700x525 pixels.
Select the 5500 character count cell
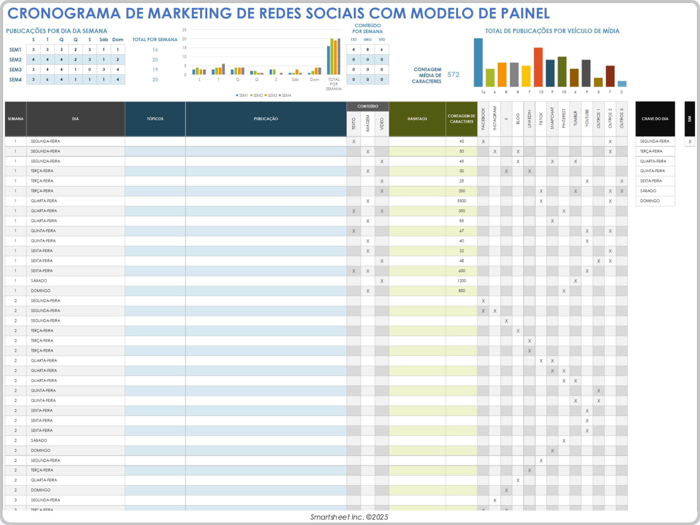coord(462,201)
